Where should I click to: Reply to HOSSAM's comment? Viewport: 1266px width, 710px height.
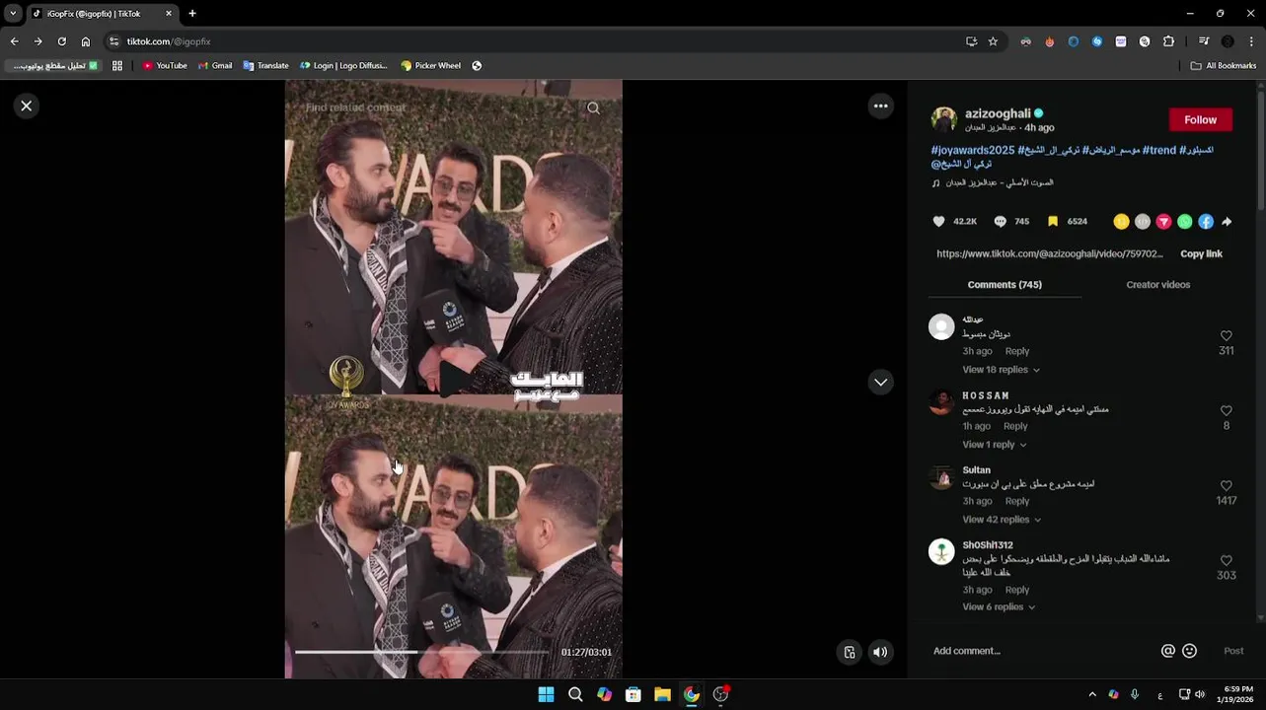point(1015,426)
